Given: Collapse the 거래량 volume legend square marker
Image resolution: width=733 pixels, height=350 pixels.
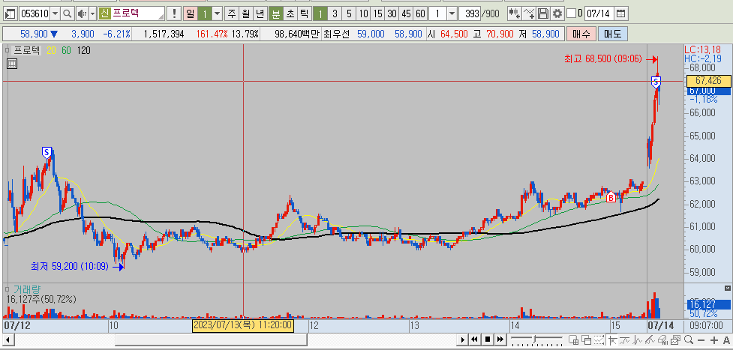Looking at the screenshot, I should [7, 289].
